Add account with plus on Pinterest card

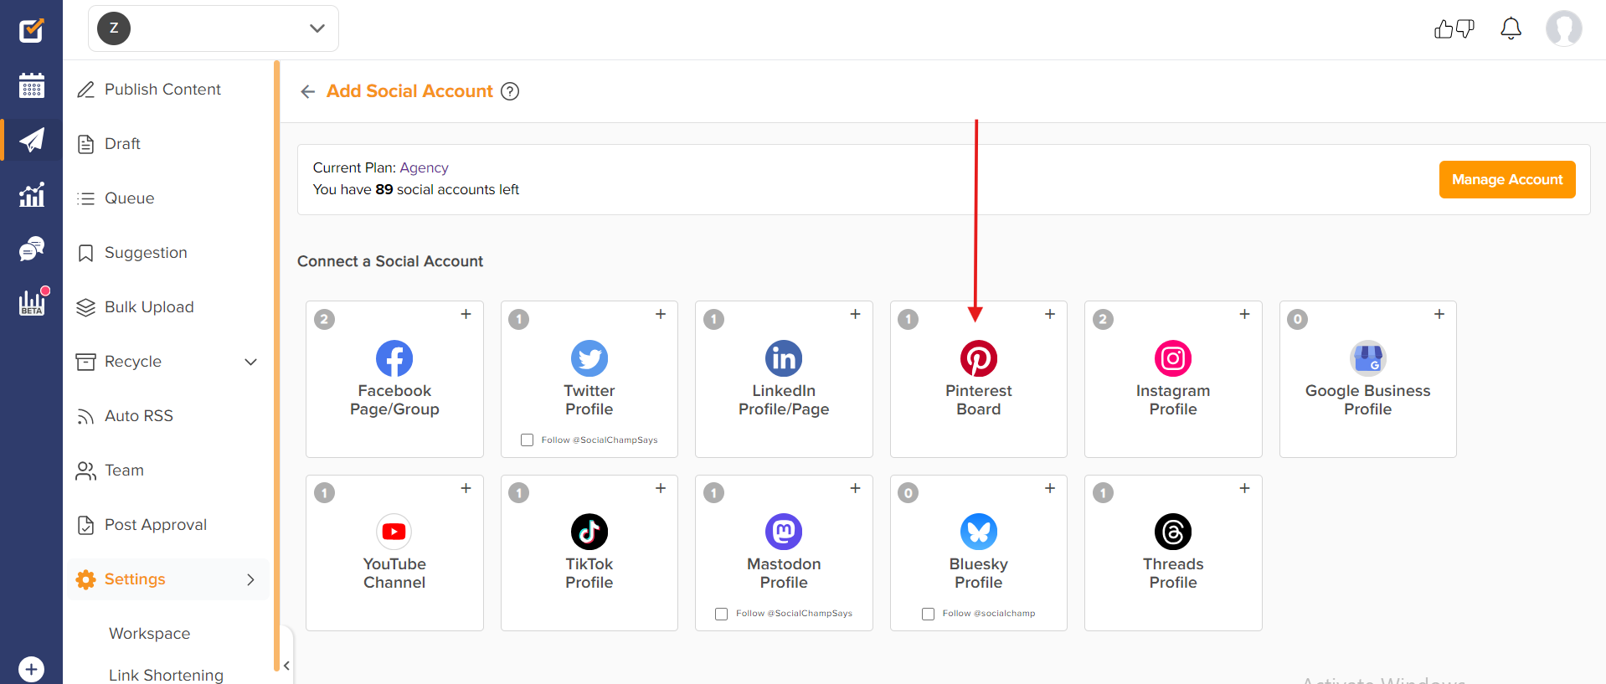(x=1050, y=314)
